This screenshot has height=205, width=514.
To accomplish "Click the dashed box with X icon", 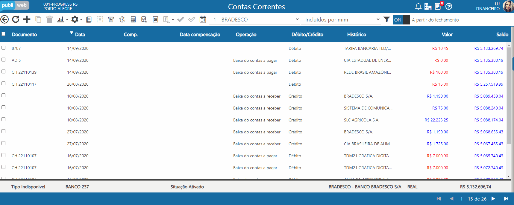I will tap(100, 19).
